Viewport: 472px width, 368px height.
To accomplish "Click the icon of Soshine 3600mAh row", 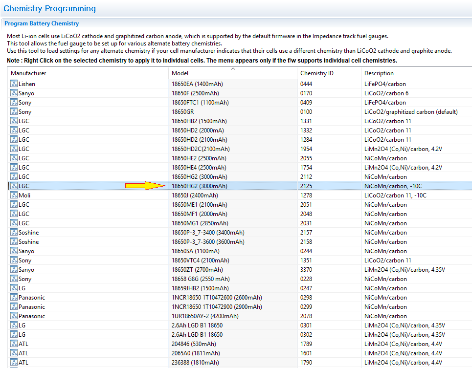I will click(14, 241).
